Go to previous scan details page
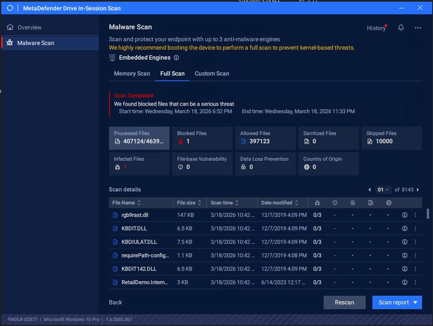 tap(369, 190)
